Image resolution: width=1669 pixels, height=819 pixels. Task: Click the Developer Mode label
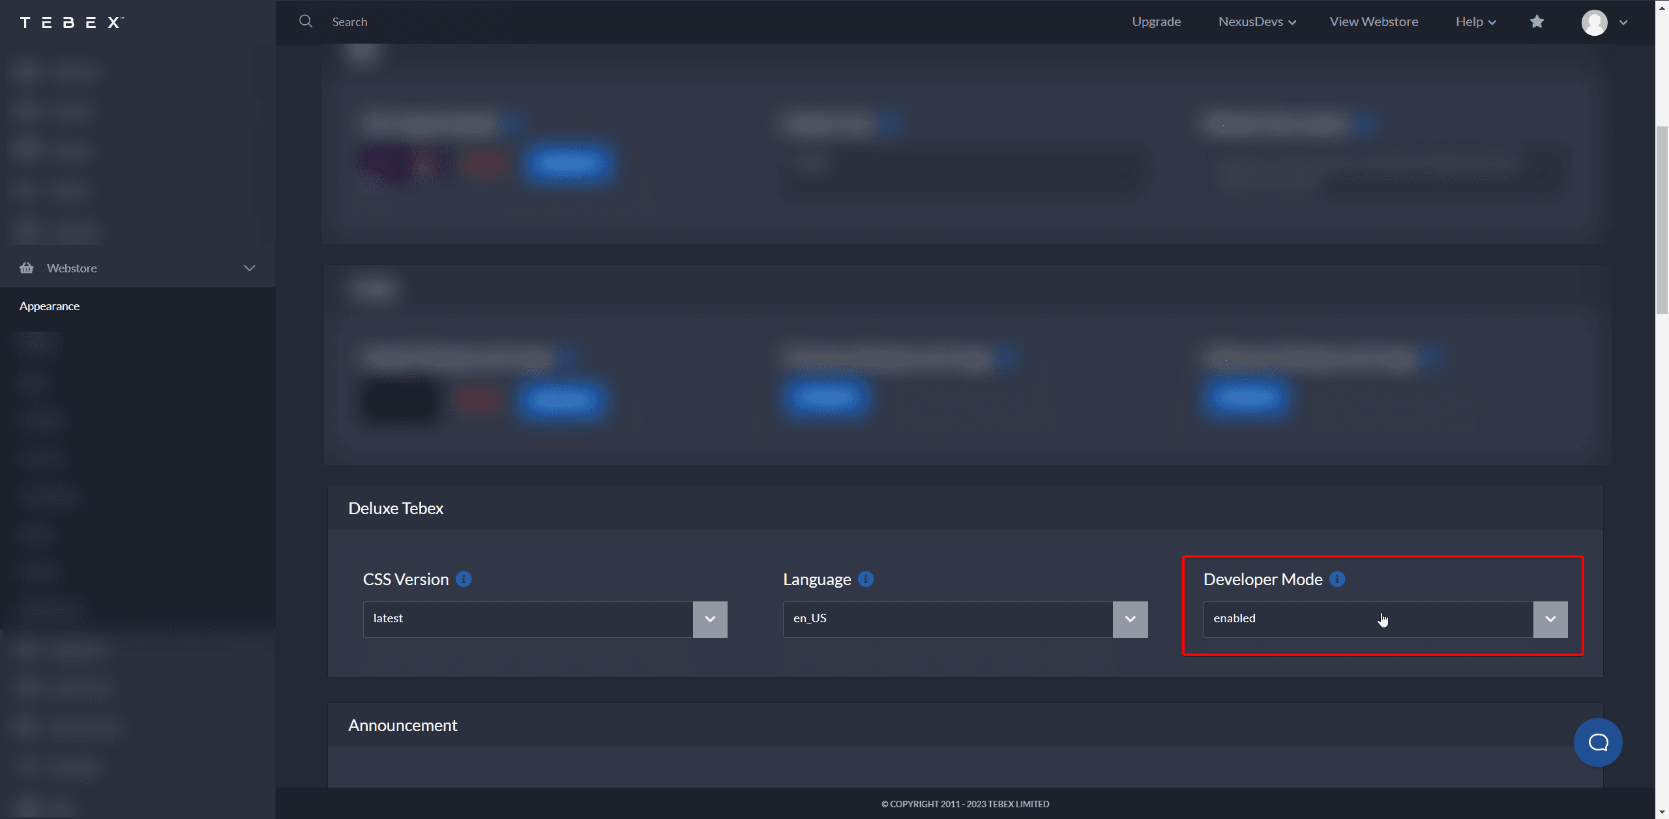coord(1263,579)
